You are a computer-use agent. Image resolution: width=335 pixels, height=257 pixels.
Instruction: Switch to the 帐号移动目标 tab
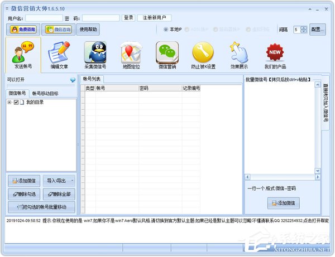[45, 94]
